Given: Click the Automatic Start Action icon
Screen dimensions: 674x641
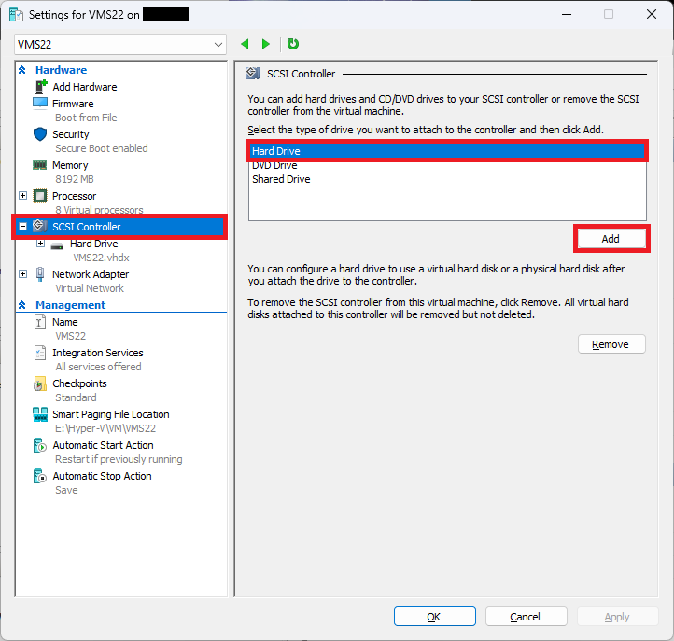Looking at the screenshot, I should 39,445.
